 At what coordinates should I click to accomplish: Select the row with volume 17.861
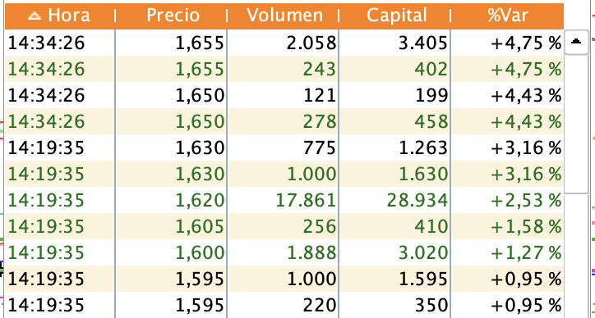point(284,200)
